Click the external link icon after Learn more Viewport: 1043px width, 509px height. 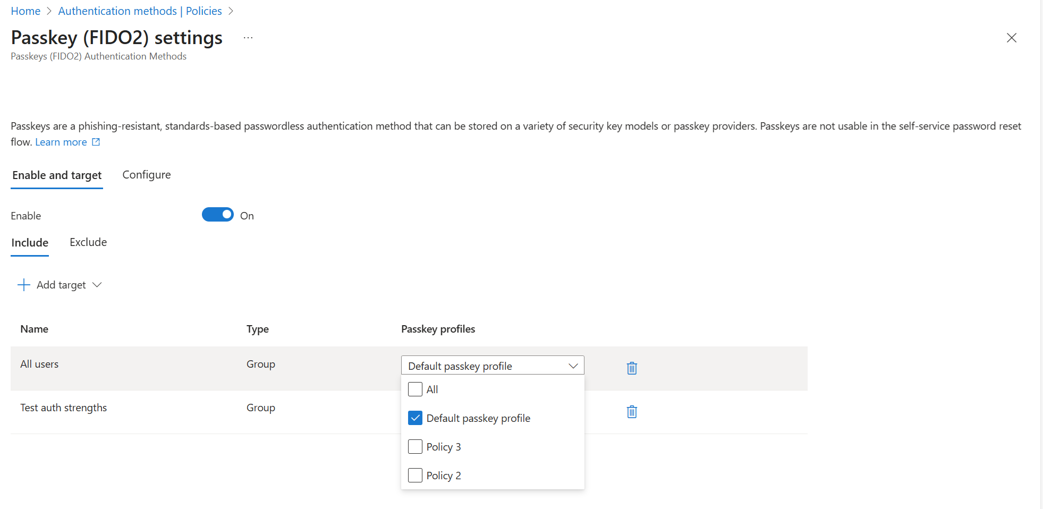(96, 142)
